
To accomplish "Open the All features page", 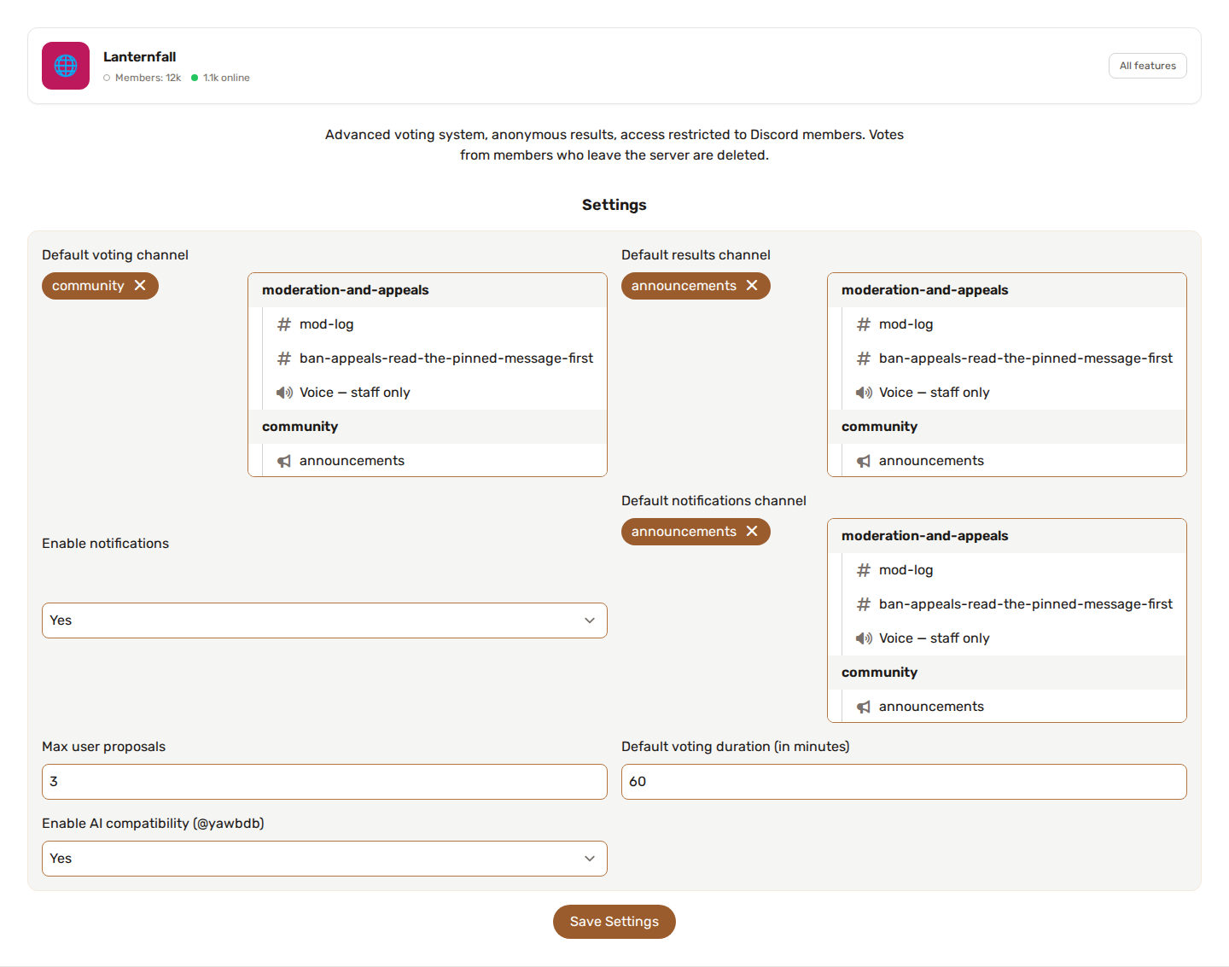I will [1148, 66].
